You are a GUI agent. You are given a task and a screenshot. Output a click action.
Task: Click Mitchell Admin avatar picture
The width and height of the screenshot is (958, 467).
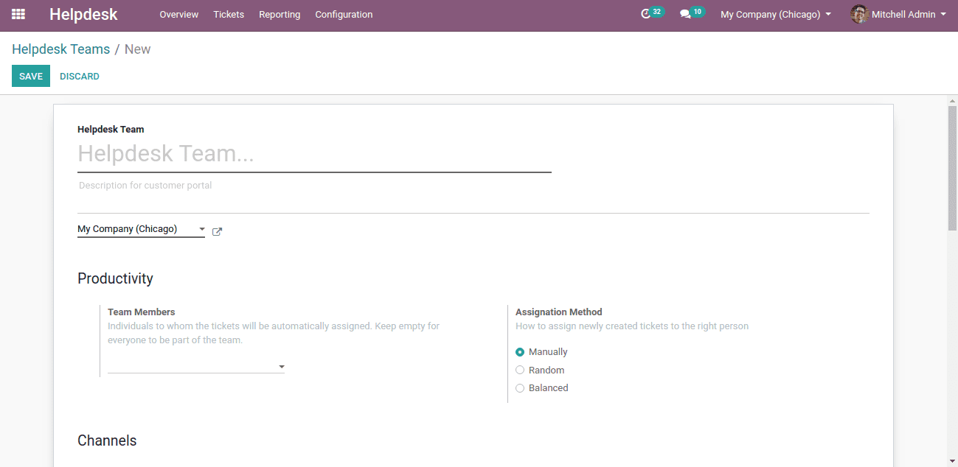tap(859, 14)
